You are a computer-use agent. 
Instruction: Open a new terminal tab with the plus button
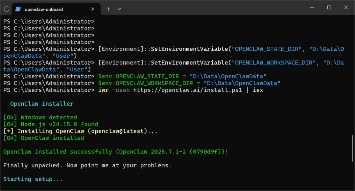(108, 9)
